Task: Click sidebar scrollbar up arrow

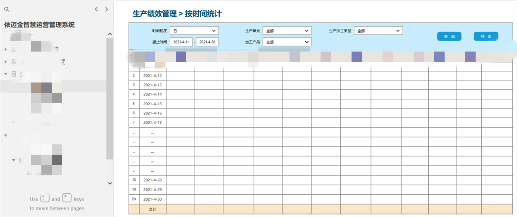Action: [x=110, y=34]
